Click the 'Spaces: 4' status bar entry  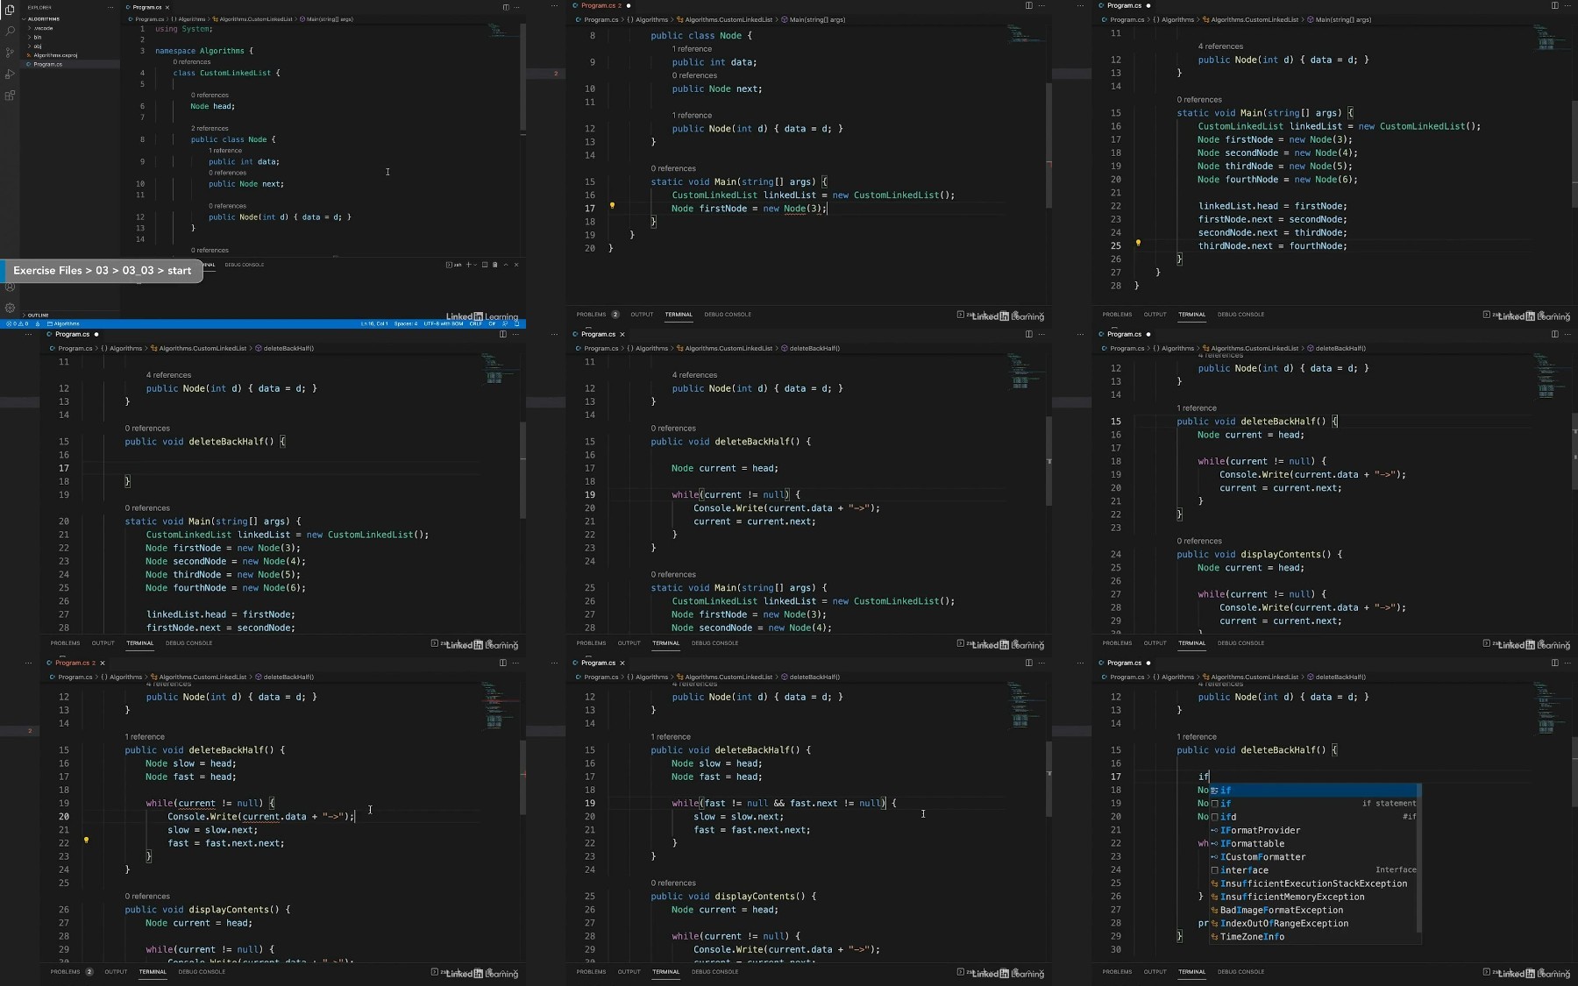[406, 323]
